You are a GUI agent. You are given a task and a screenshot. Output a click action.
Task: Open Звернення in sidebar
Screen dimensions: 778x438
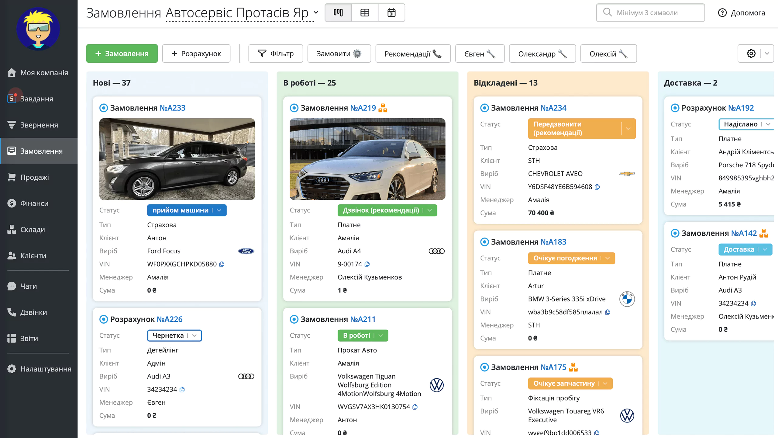(39, 125)
